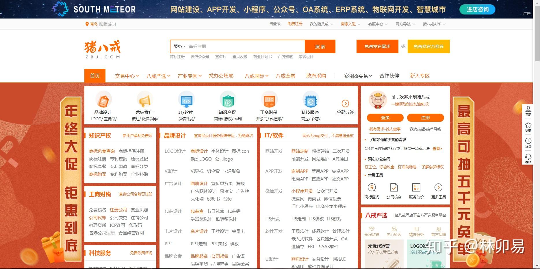Click the search input field
Viewport: 540px width, 269px height.
[246, 46]
